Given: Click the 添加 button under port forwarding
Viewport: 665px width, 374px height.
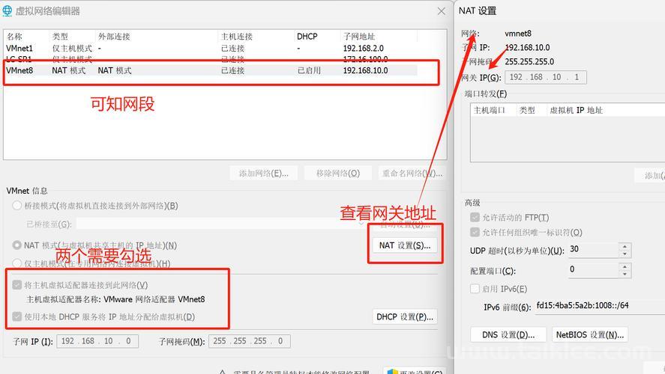Looking at the screenshot, I should [650, 175].
